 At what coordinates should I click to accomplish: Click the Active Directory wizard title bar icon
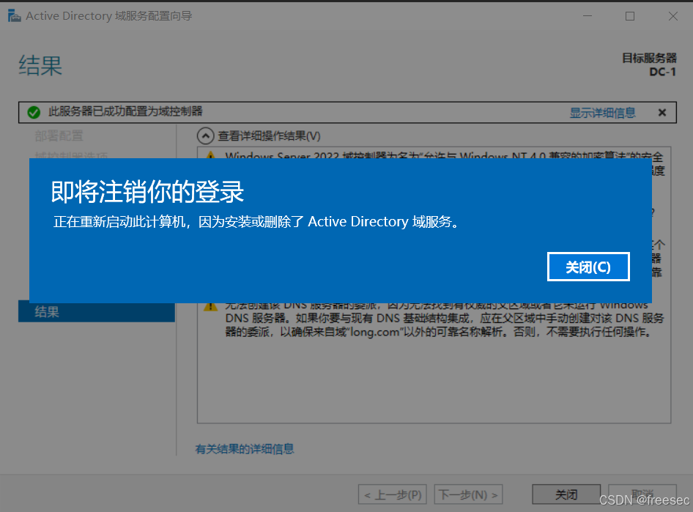14,16
